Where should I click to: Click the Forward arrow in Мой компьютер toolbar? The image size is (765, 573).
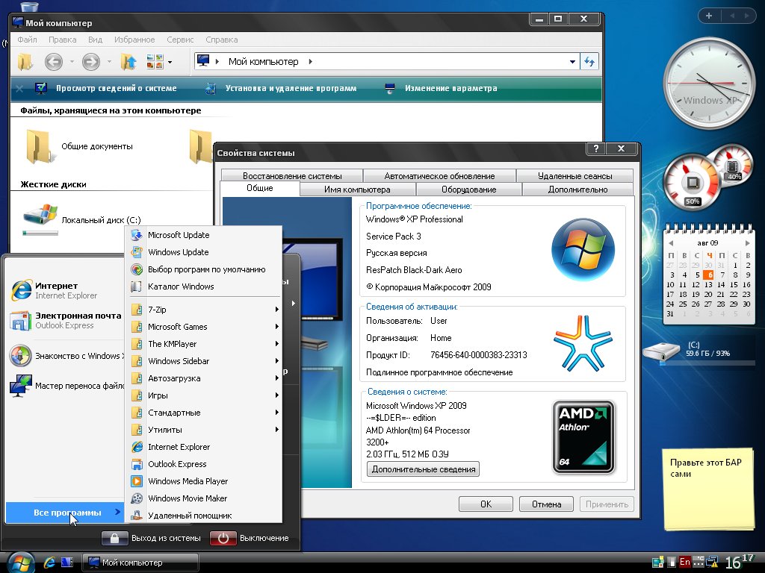pos(90,62)
